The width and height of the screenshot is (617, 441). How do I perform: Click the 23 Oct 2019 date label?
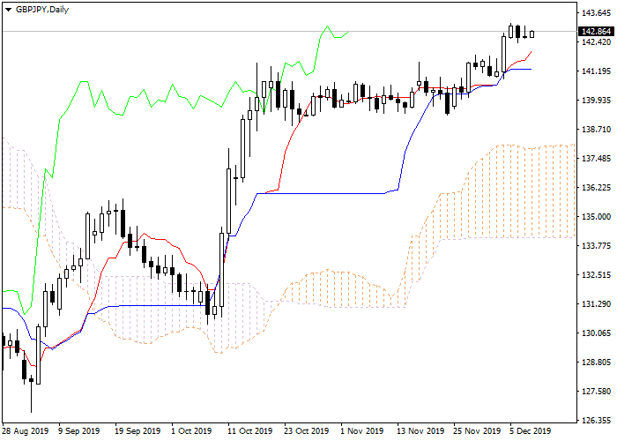[307, 431]
